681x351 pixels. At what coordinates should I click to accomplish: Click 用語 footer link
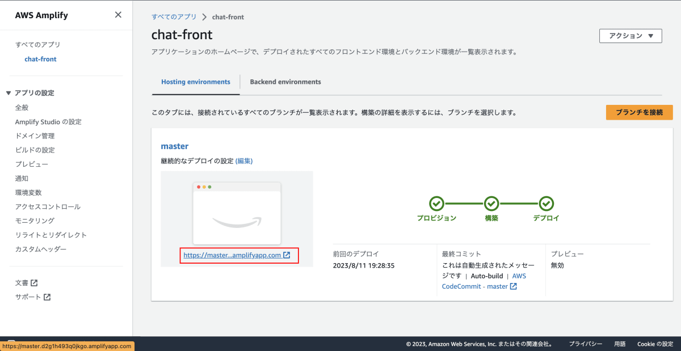pyautogui.click(x=620, y=344)
